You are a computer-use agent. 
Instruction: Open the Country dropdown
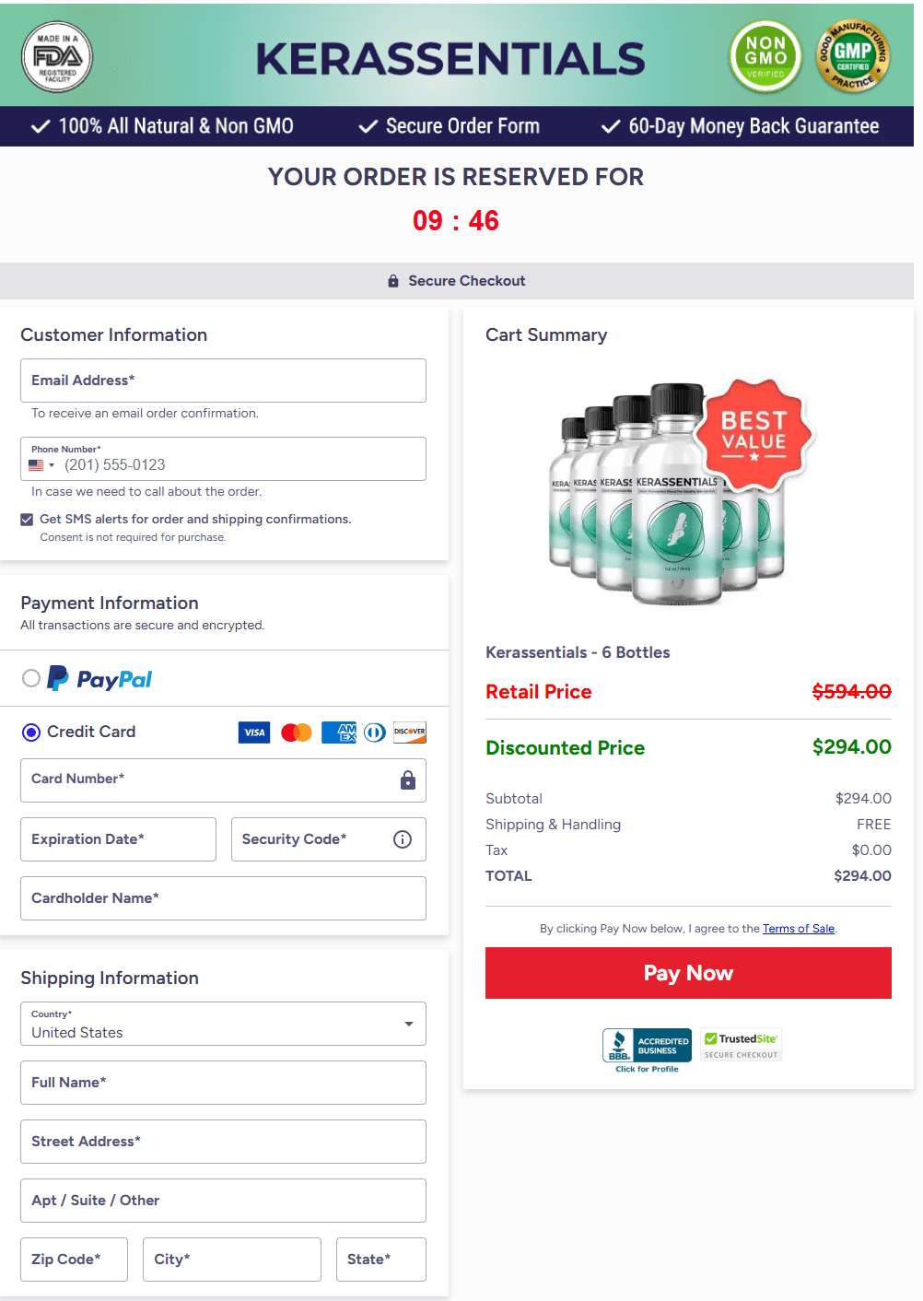(408, 1024)
